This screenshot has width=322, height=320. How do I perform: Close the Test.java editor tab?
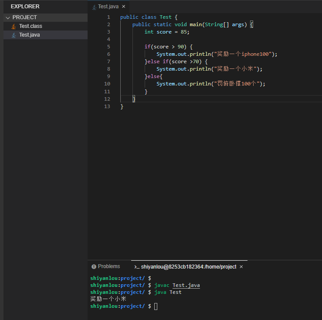124,7
